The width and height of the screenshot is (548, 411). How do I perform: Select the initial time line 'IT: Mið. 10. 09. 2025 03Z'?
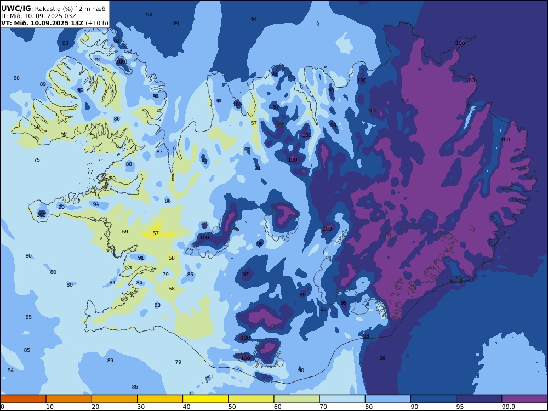click(38, 16)
